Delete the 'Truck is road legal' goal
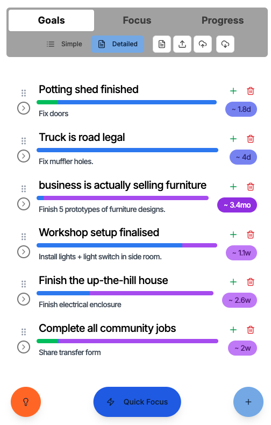271x425 pixels. tap(251, 139)
